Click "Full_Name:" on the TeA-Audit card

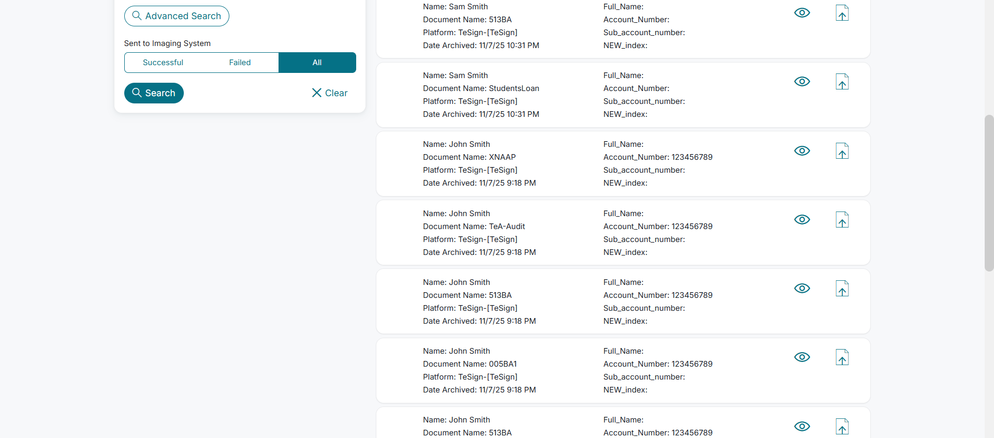point(623,214)
